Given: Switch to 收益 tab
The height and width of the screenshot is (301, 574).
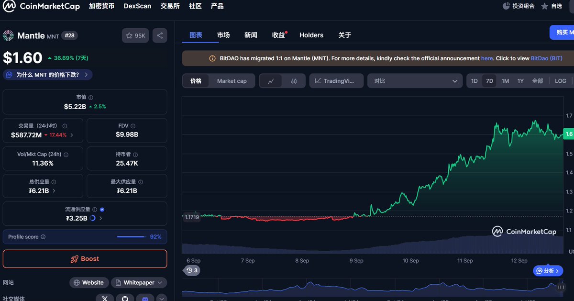Looking at the screenshot, I should 279,35.
